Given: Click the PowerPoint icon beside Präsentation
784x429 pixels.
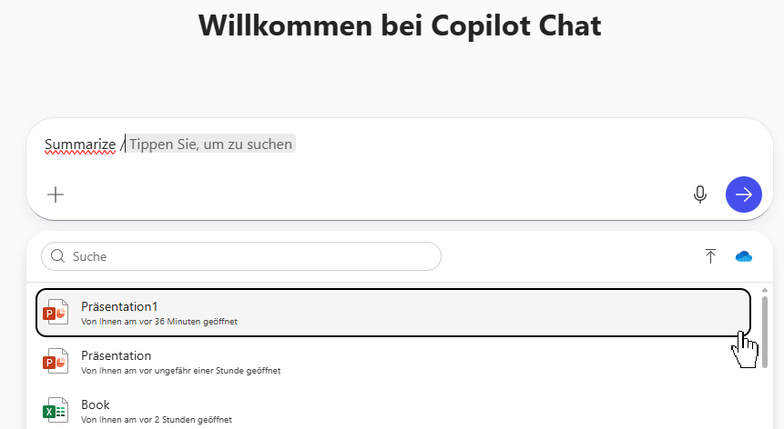Looking at the screenshot, I should [56, 362].
